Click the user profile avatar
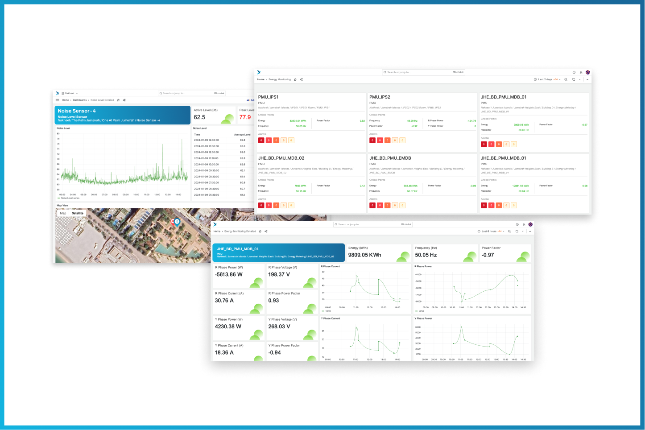Viewport: 645px width, 430px height. click(x=588, y=72)
